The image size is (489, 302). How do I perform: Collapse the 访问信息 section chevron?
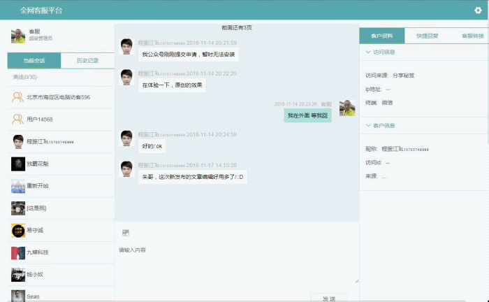point(368,52)
